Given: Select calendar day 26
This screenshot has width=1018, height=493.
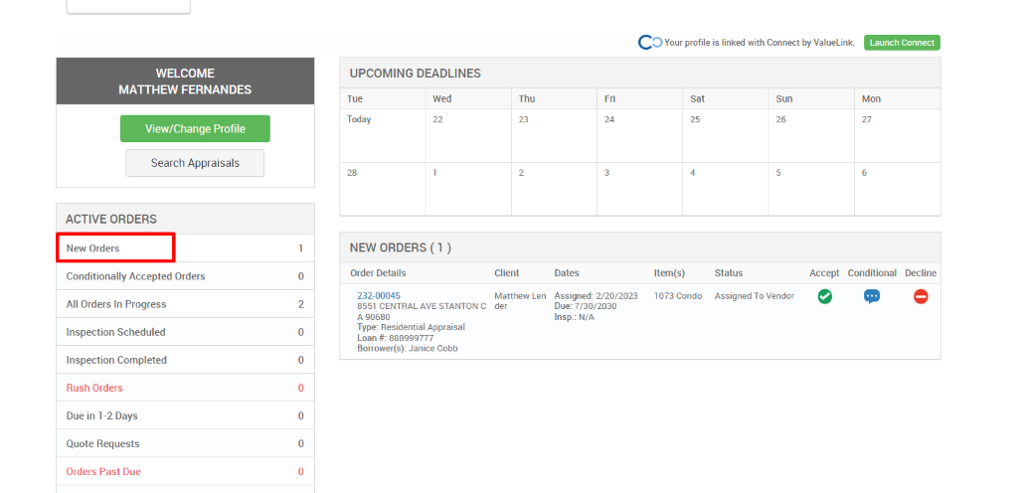Looking at the screenshot, I should point(811,135).
